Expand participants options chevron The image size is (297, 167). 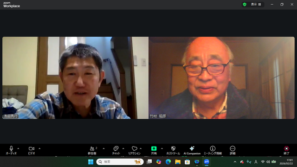103,148
